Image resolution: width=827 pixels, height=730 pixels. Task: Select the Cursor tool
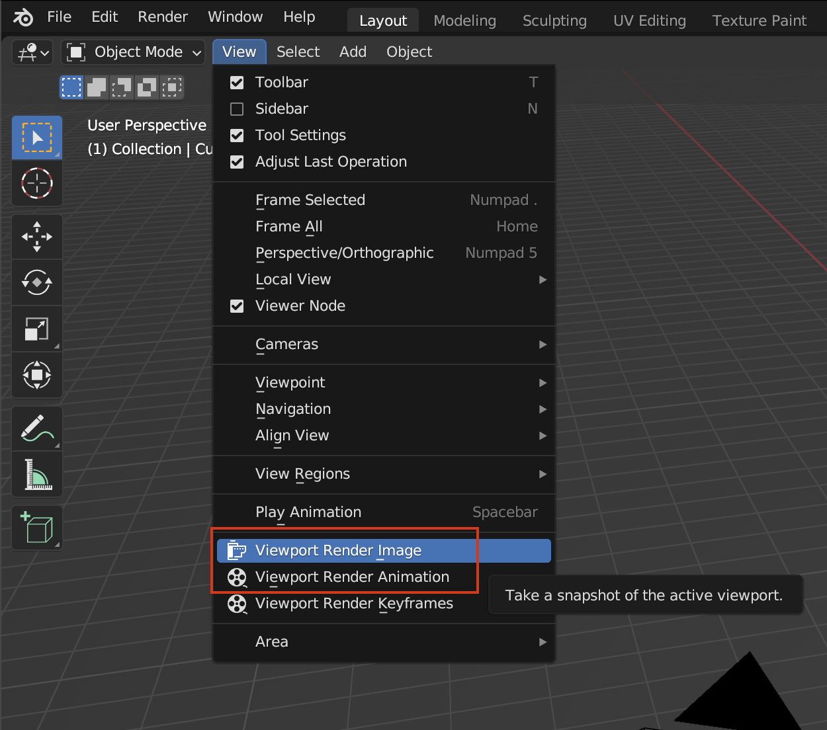pyautogui.click(x=36, y=183)
